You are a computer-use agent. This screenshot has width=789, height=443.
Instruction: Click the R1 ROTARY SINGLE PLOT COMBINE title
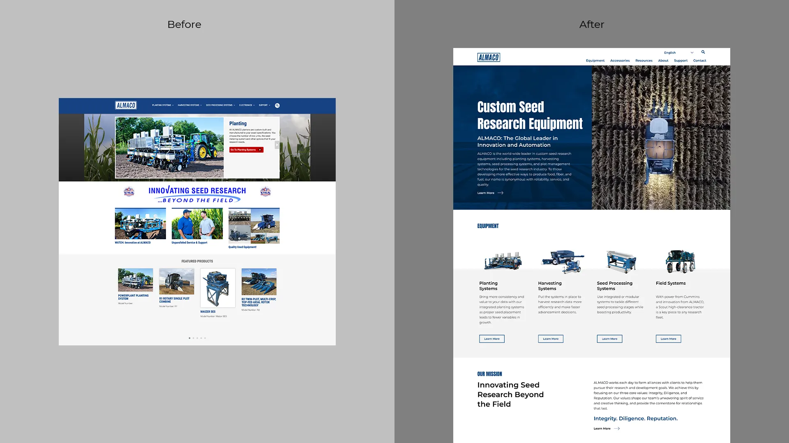(x=174, y=300)
